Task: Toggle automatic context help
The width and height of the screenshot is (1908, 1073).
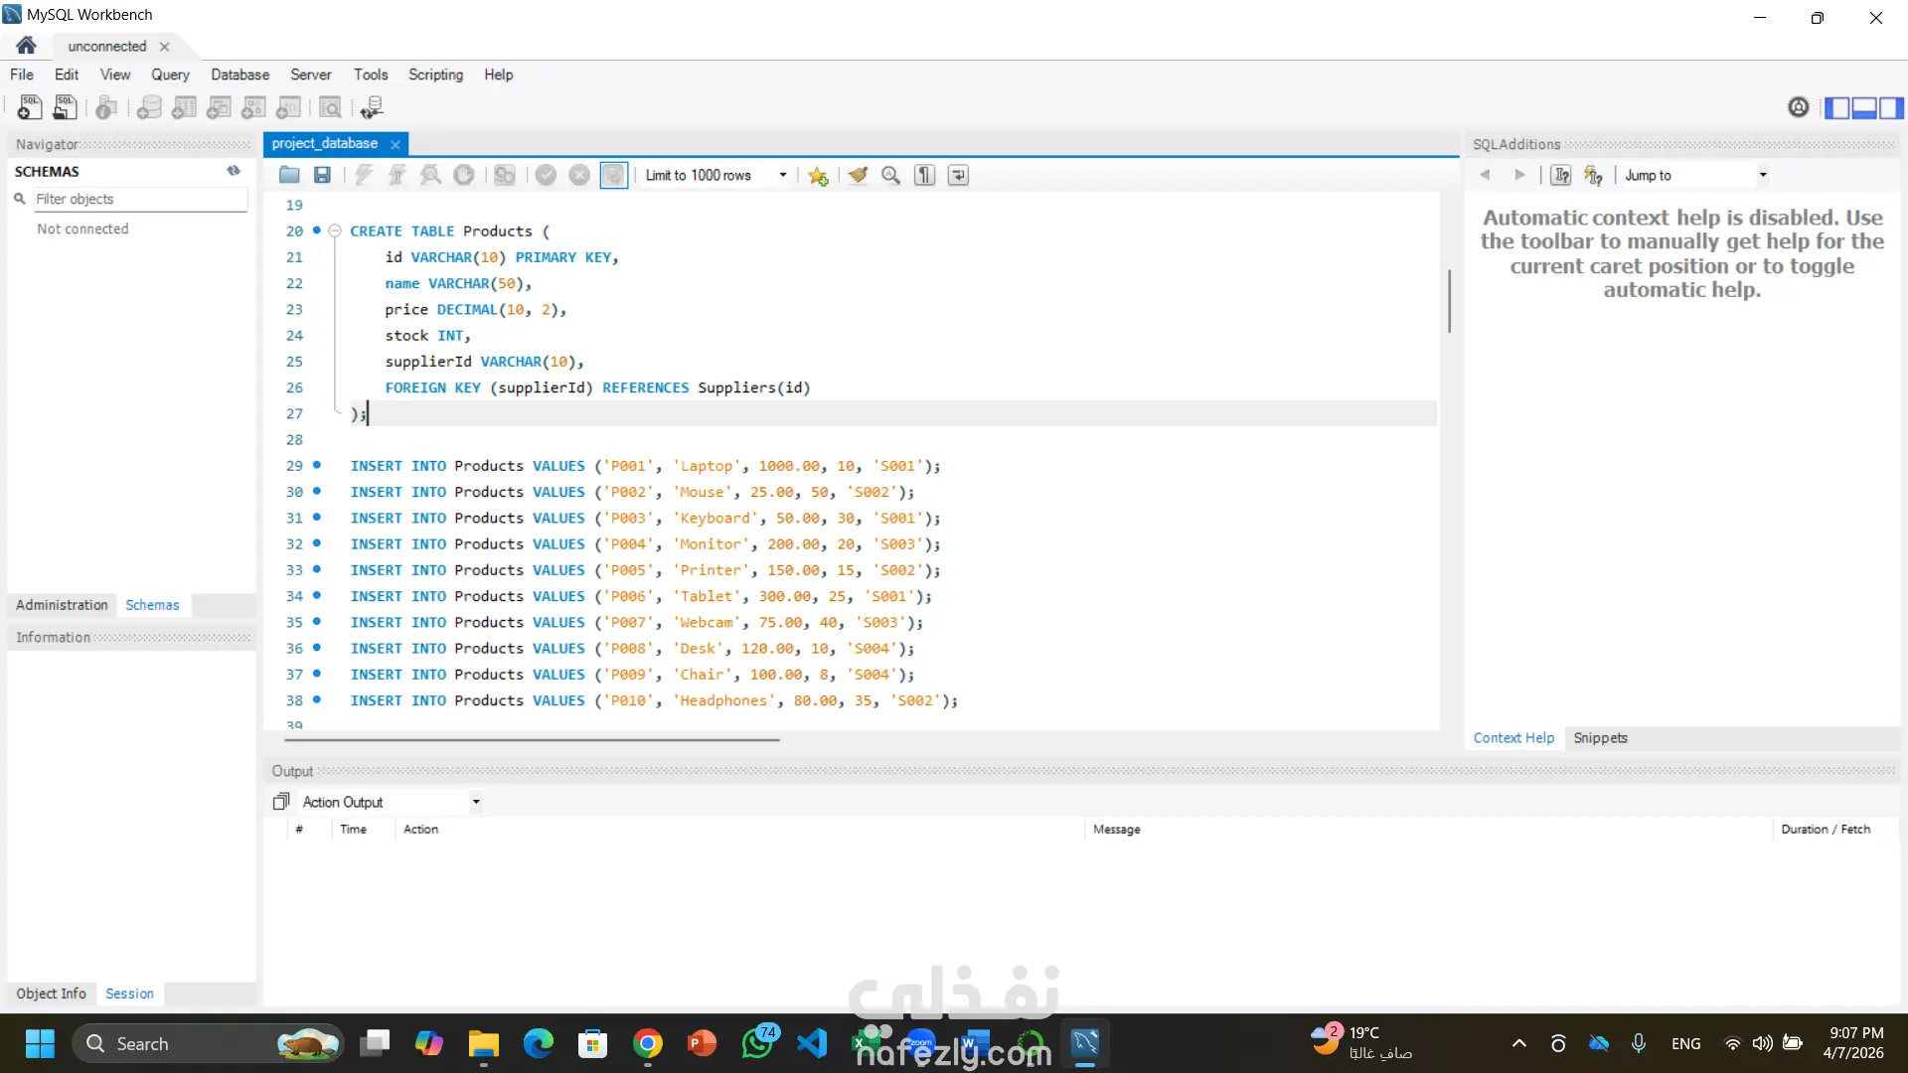Action: (x=1594, y=176)
